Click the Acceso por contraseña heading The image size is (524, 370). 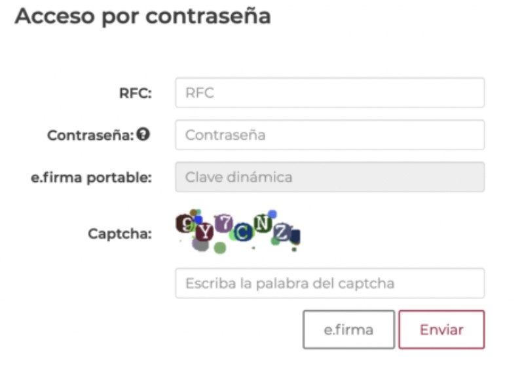pos(143,17)
